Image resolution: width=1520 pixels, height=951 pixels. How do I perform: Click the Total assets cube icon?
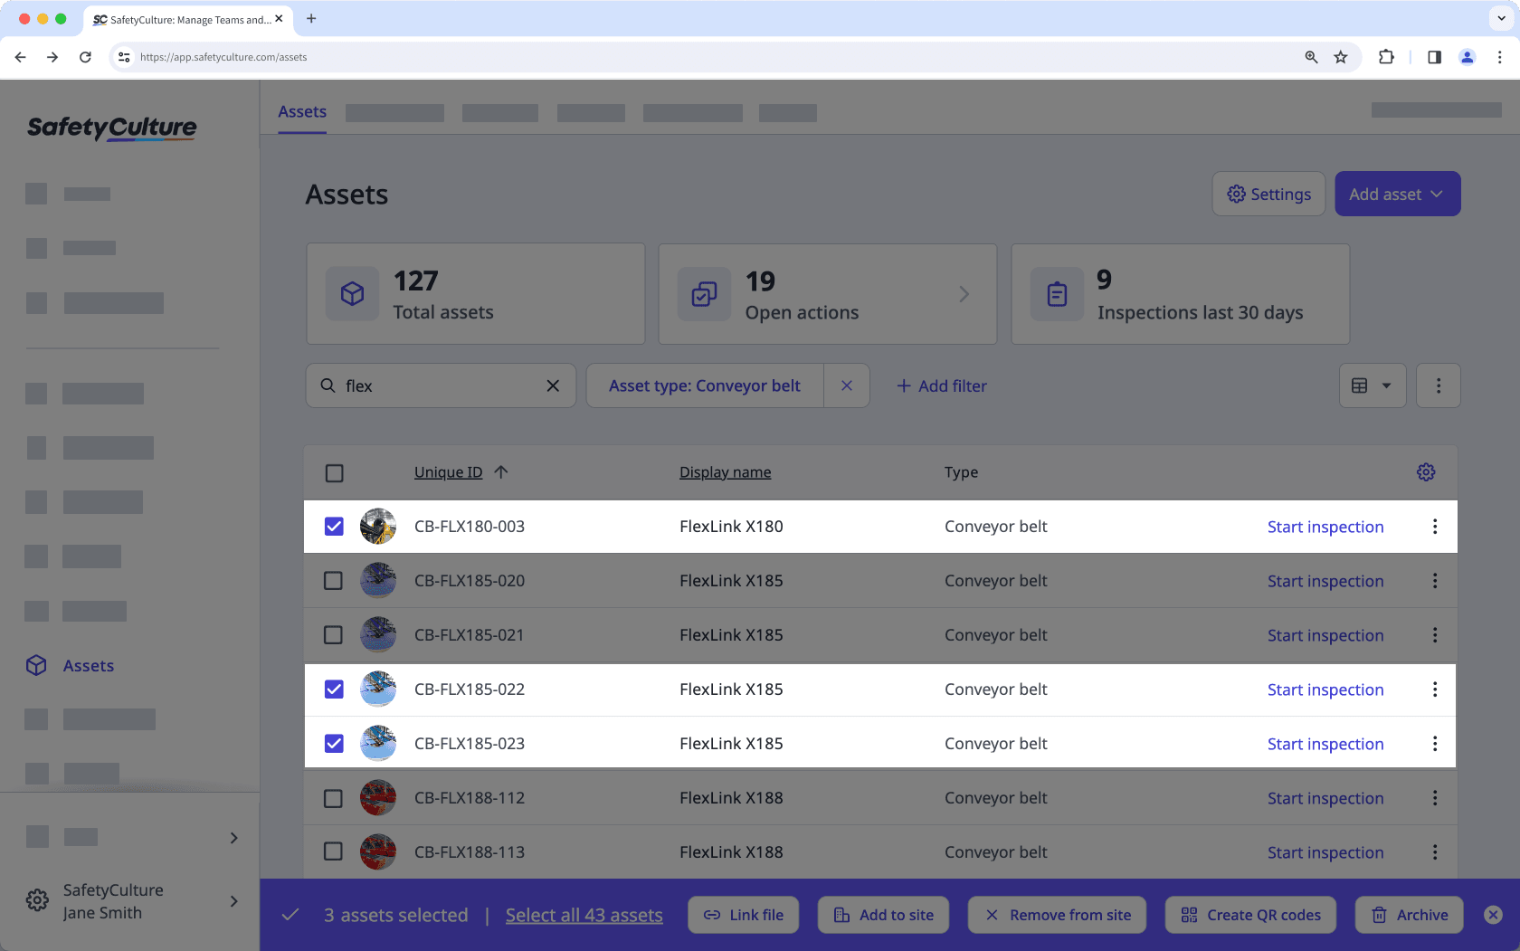pyautogui.click(x=352, y=293)
